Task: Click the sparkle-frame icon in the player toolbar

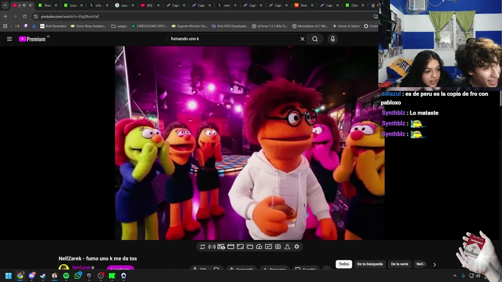Action: point(268,247)
